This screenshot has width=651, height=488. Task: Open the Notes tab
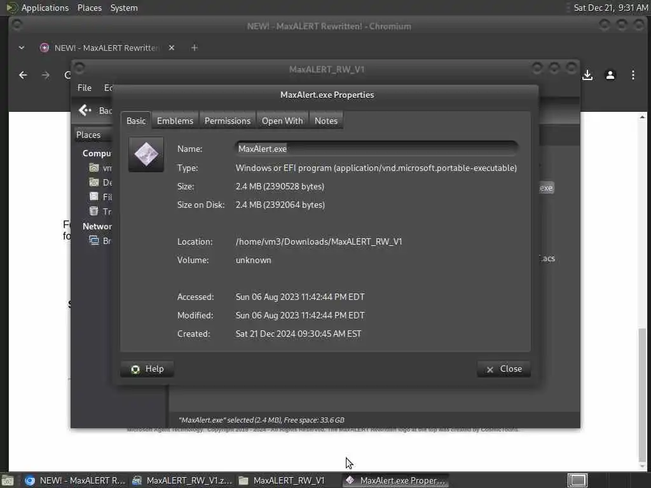pyautogui.click(x=326, y=121)
